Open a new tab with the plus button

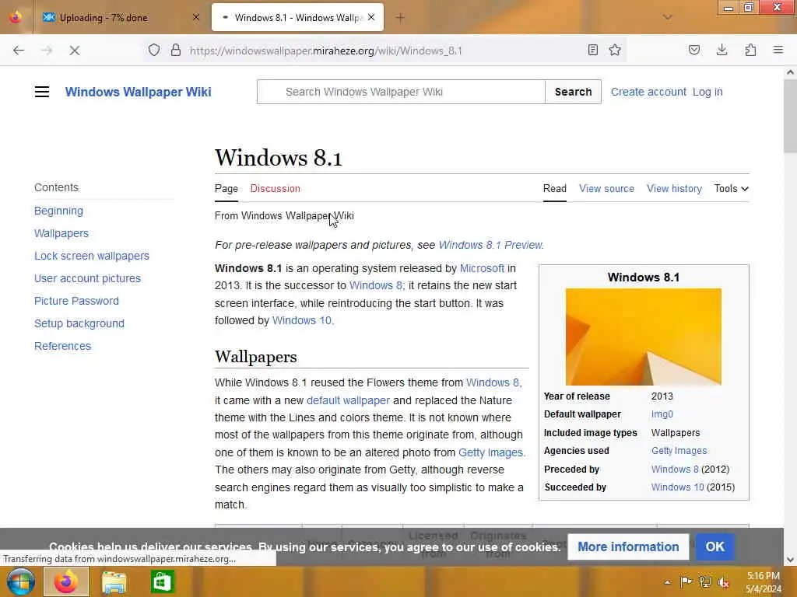[401, 18]
